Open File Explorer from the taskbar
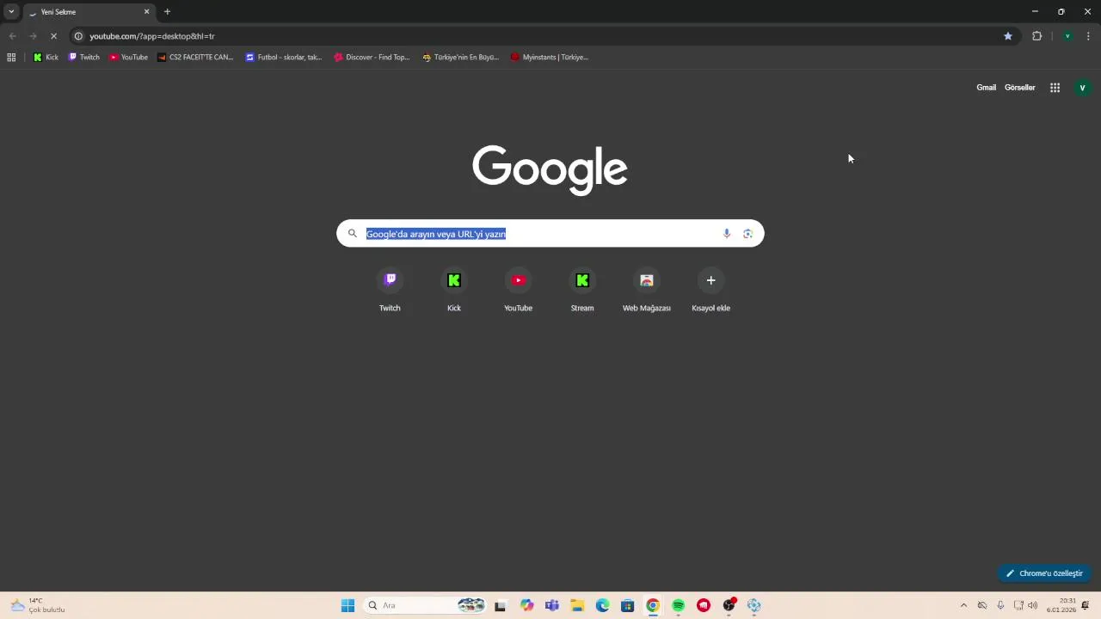This screenshot has width=1101, height=619. click(577, 605)
